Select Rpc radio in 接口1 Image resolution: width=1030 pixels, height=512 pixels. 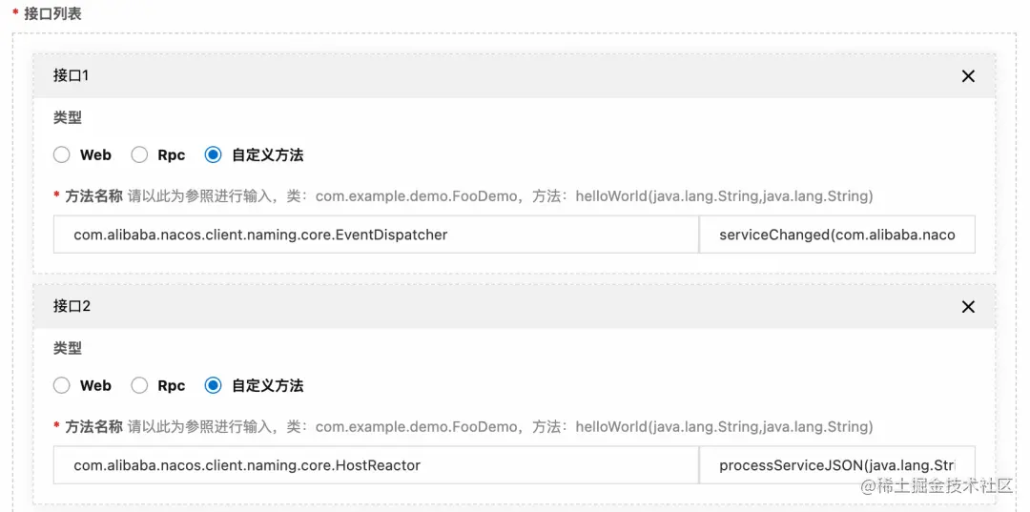point(139,154)
